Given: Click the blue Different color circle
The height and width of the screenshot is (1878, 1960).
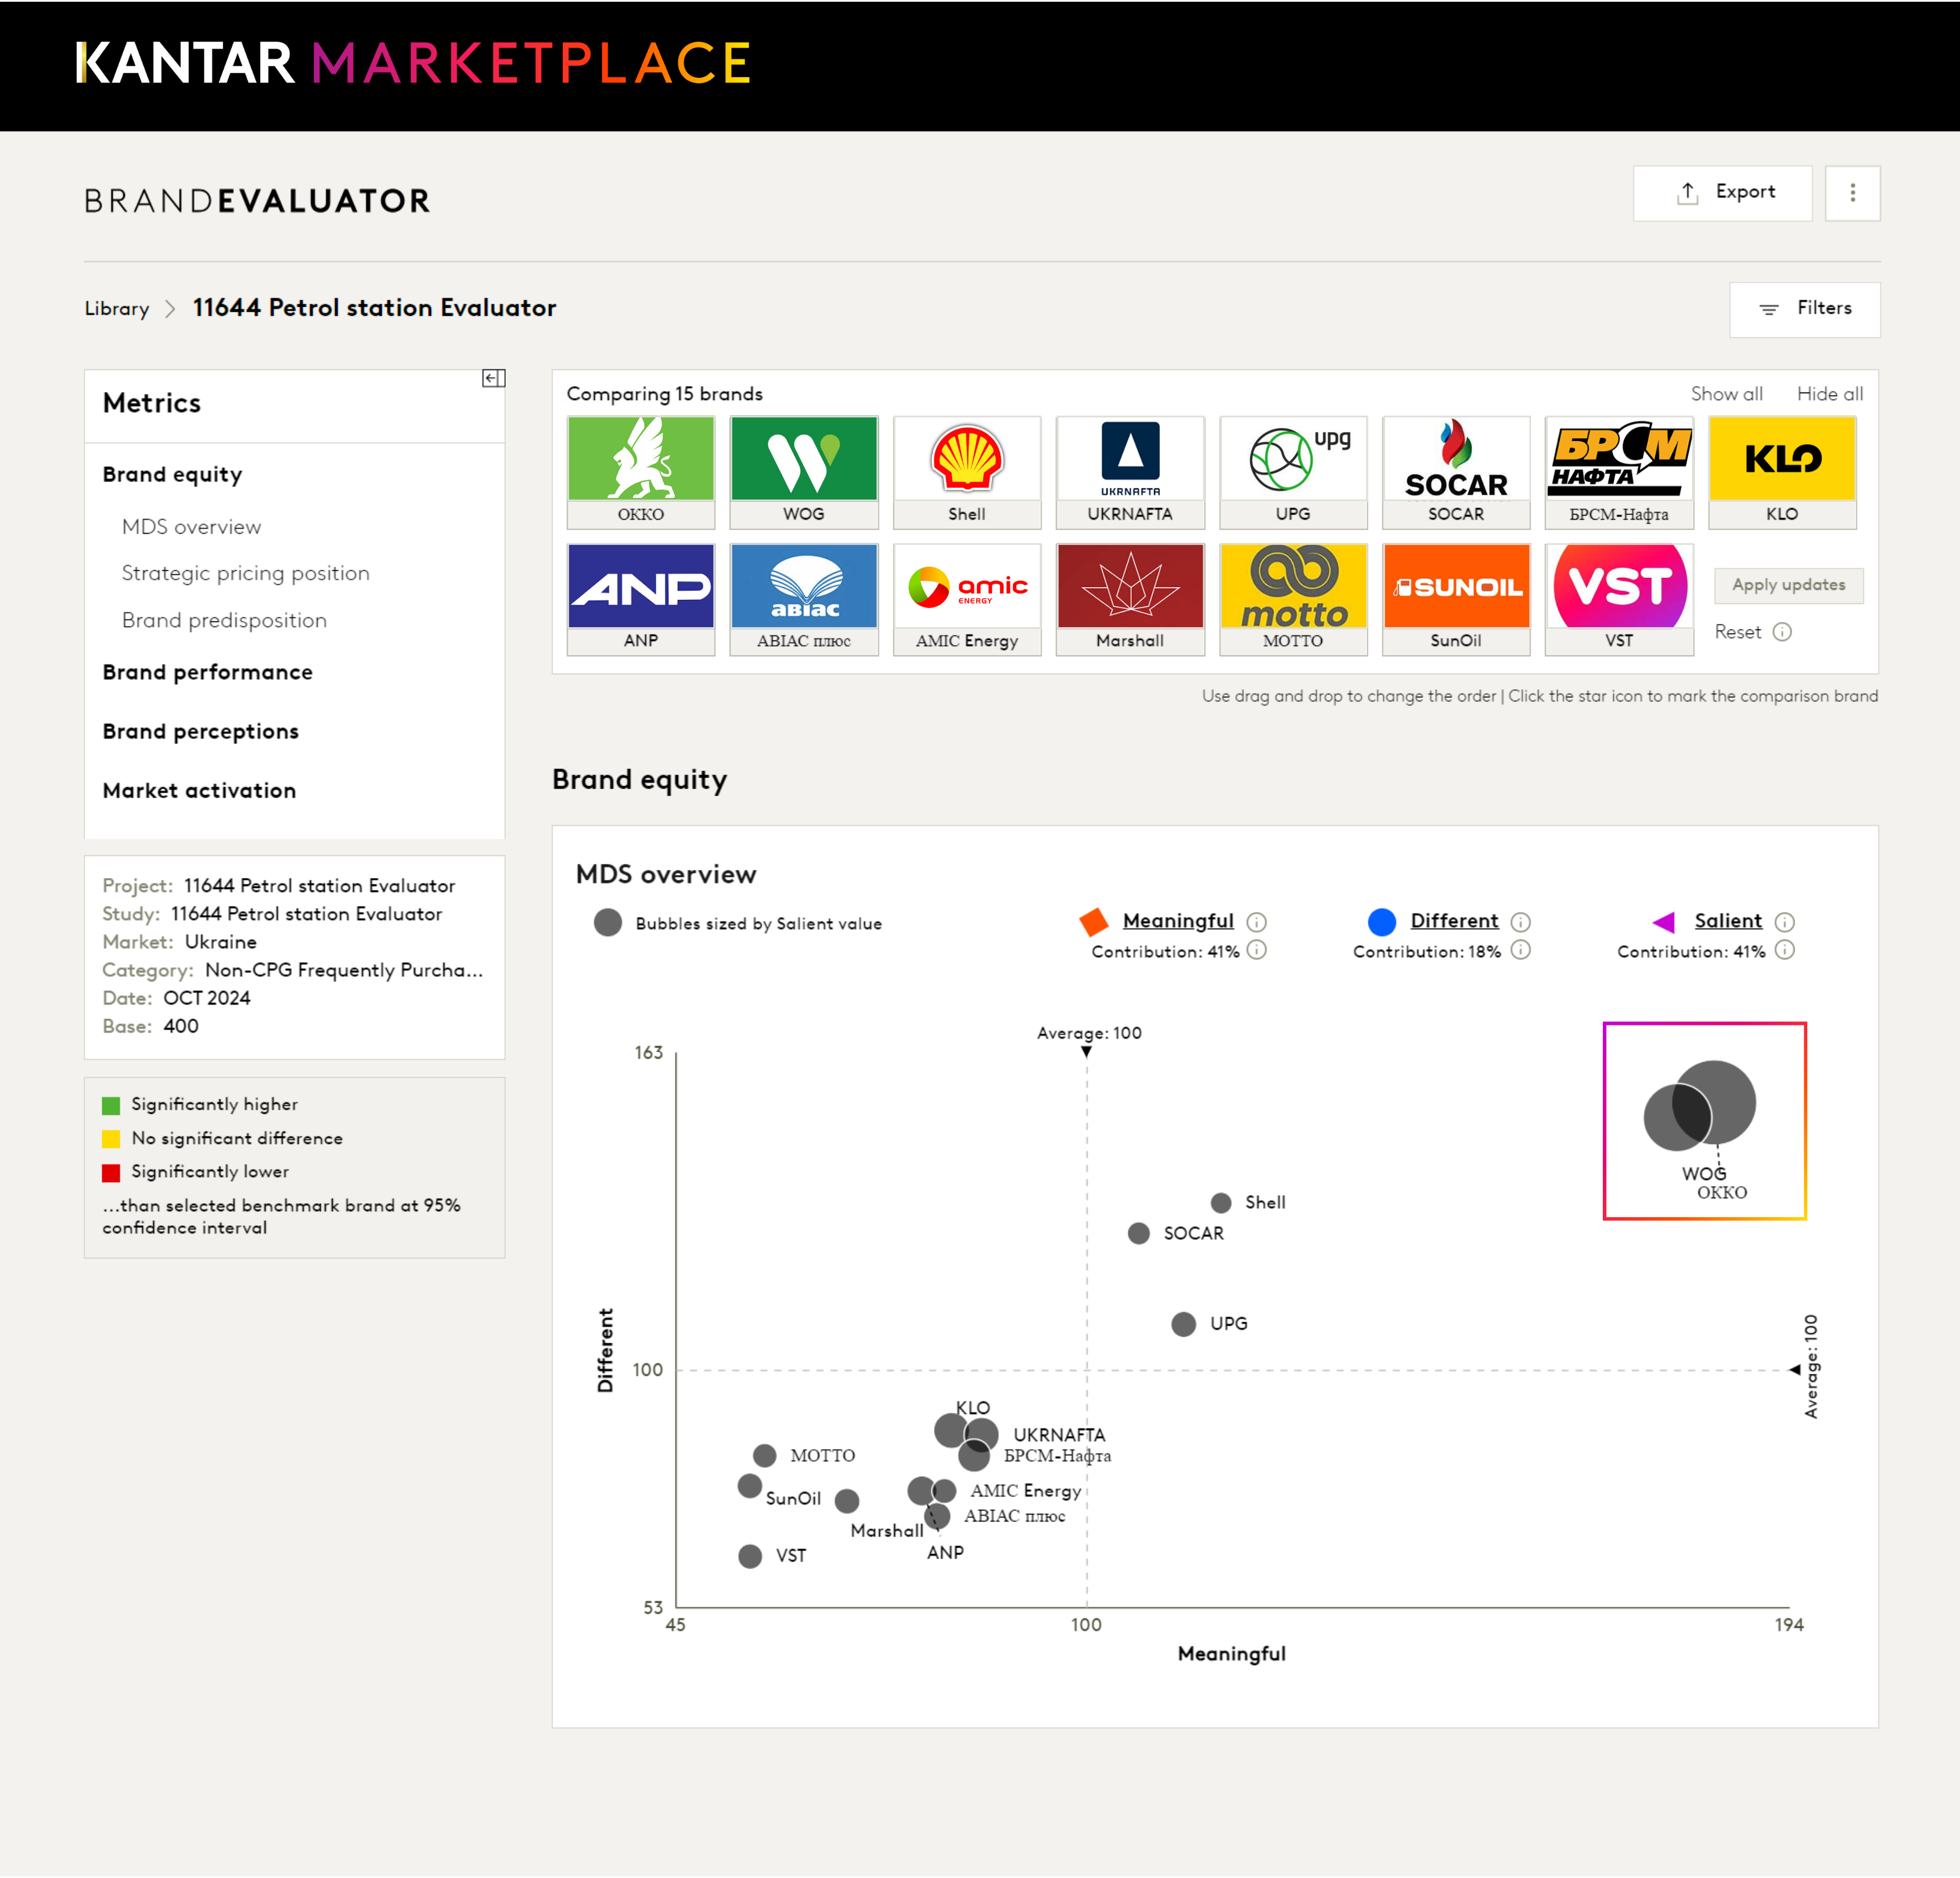Looking at the screenshot, I should point(1381,922).
